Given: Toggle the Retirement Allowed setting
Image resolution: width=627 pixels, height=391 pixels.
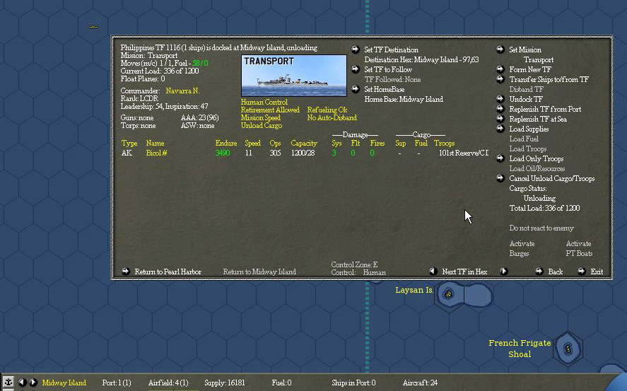Looking at the screenshot, I should [270, 110].
